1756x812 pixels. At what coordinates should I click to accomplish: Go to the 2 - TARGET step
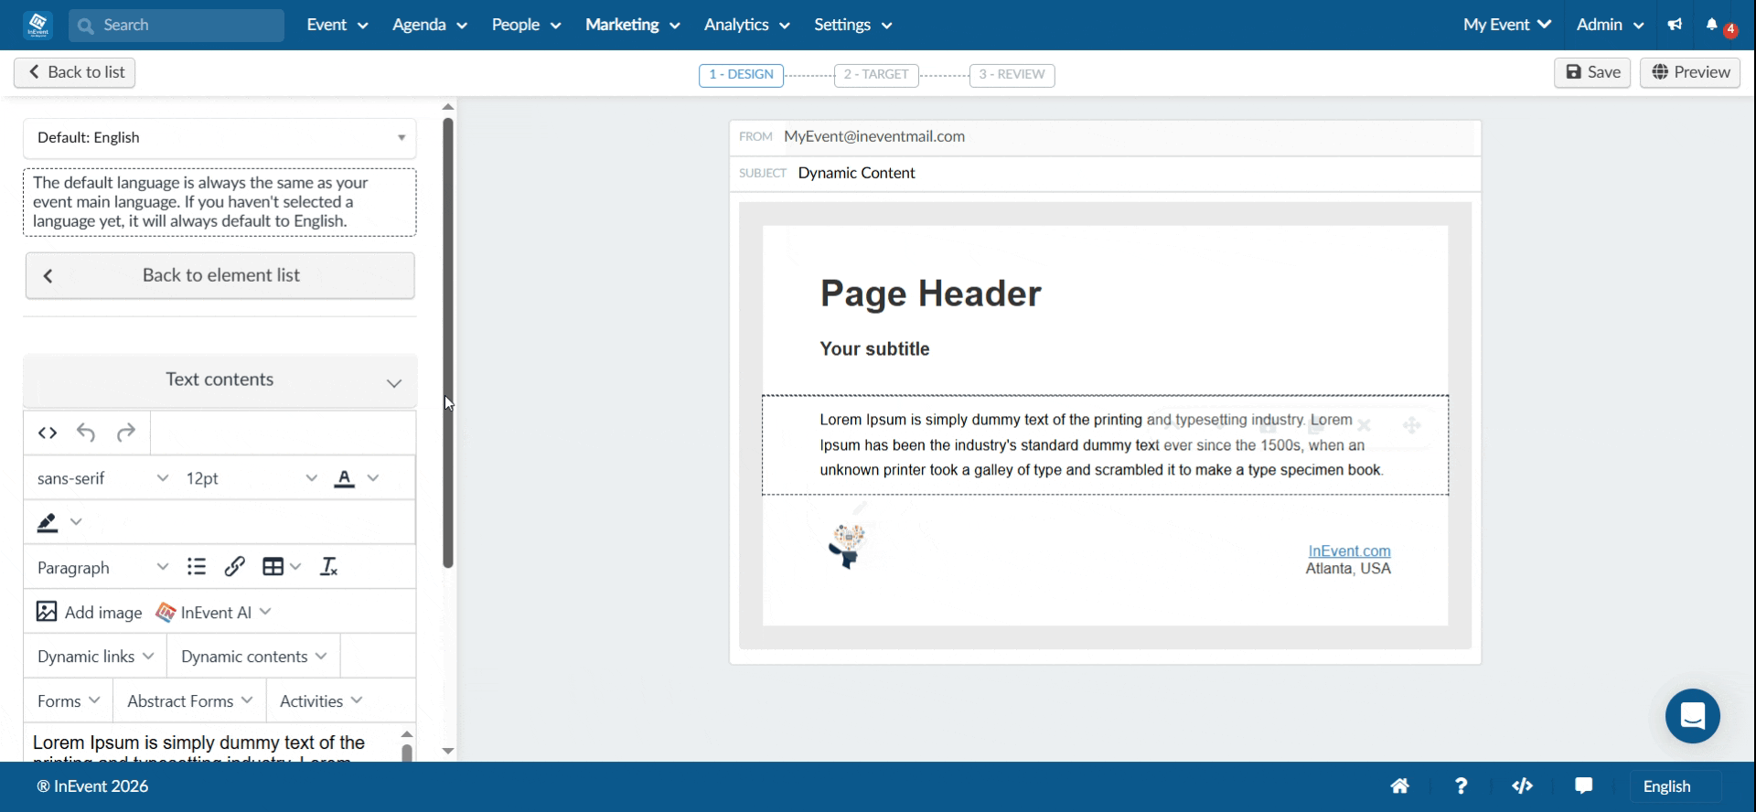[x=876, y=75]
